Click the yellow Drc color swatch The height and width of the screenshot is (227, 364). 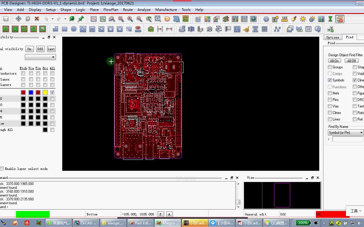point(45,93)
